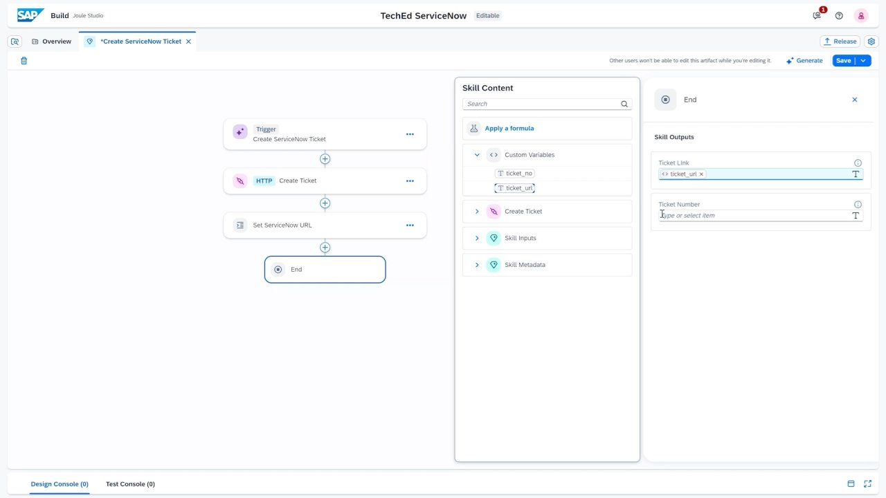
Task: Delete the artifact using the trash icon
Action: coord(24,61)
